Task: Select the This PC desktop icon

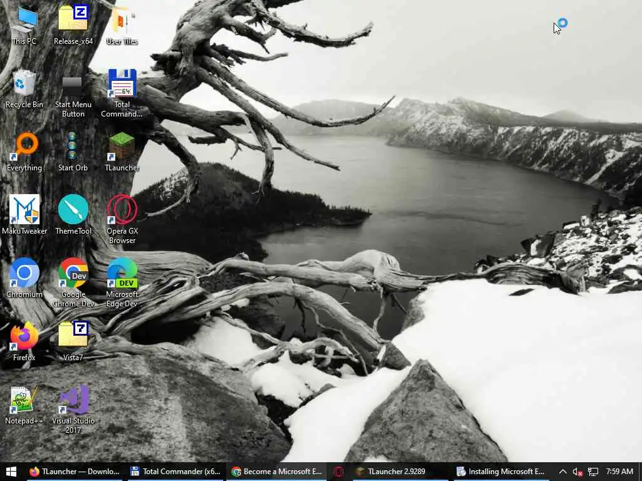Action: 24,24
